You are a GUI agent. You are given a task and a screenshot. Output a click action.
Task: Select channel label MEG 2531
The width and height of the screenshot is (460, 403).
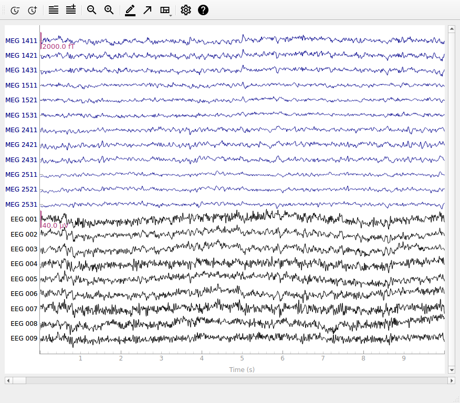pyautogui.click(x=22, y=204)
